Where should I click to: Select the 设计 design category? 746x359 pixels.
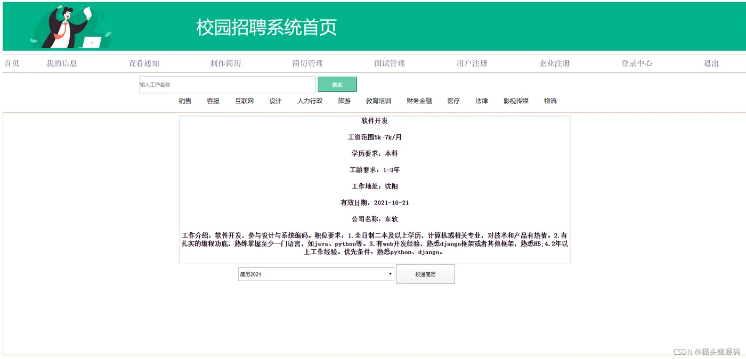tap(275, 101)
